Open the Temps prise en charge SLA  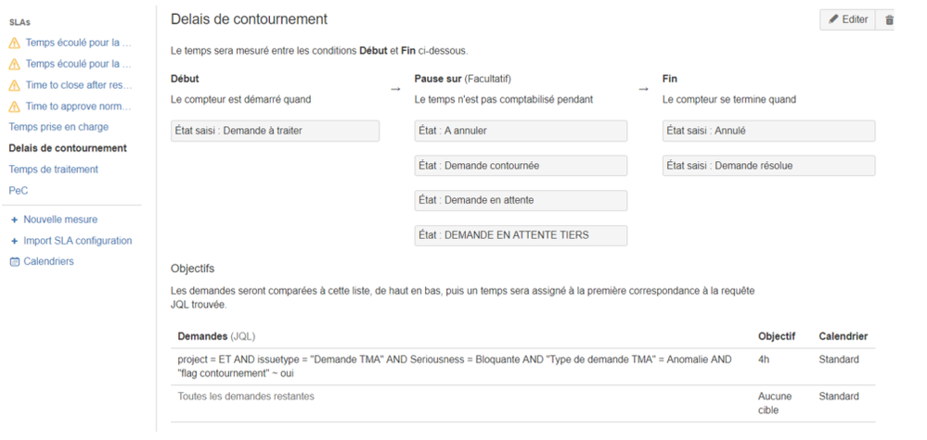pyautogui.click(x=58, y=127)
